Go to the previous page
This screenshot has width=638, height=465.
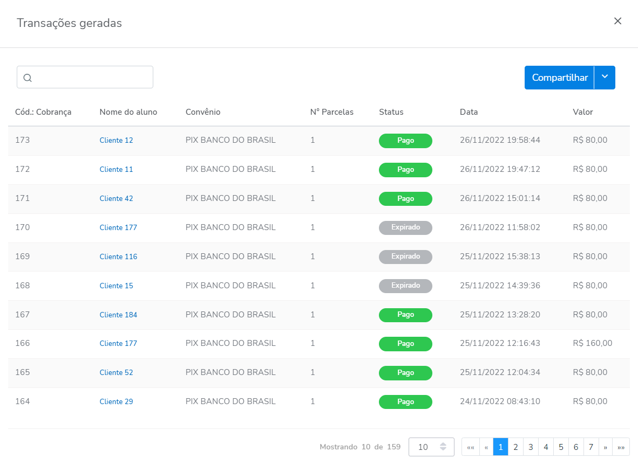pos(486,447)
